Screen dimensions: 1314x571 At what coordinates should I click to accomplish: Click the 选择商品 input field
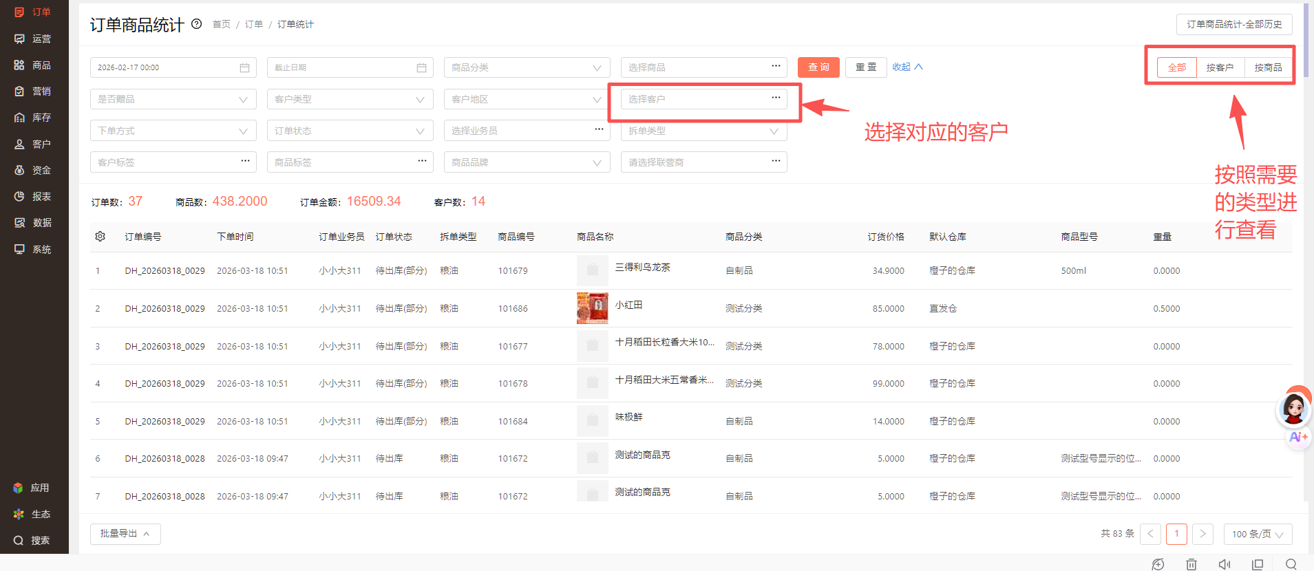click(704, 67)
